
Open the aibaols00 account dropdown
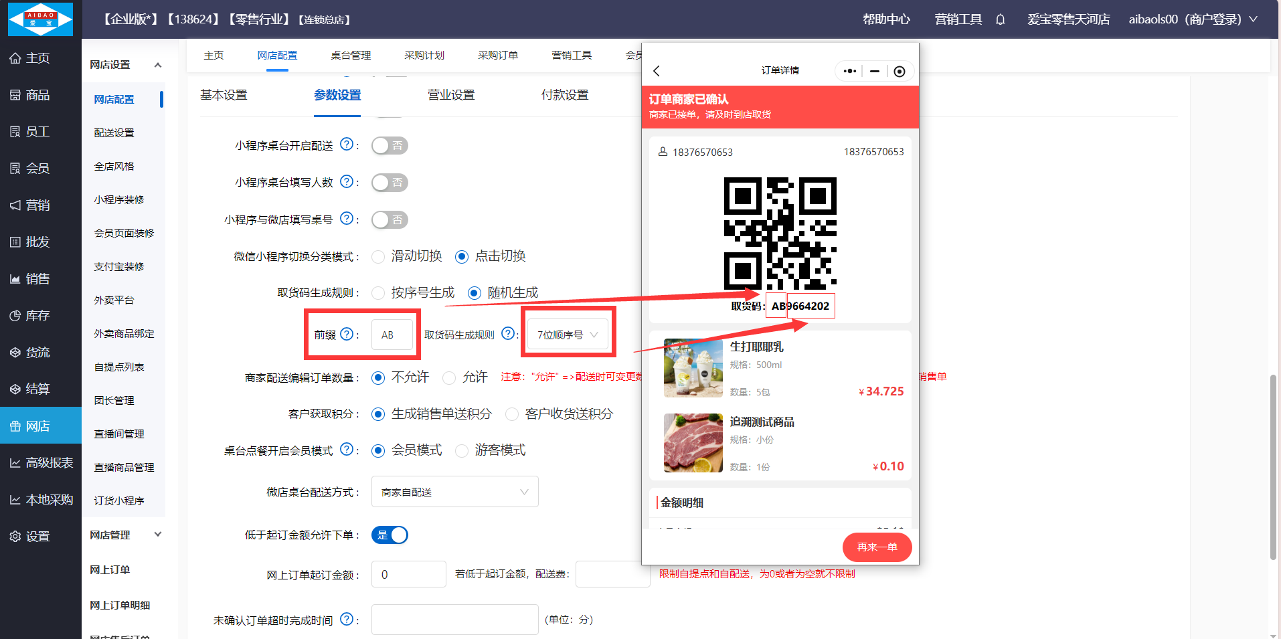coord(1193,19)
